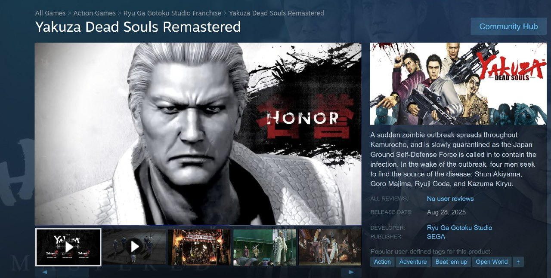Click the No user reviews link
The width and height of the screenshot is (551, 278).
click(450, 199)
